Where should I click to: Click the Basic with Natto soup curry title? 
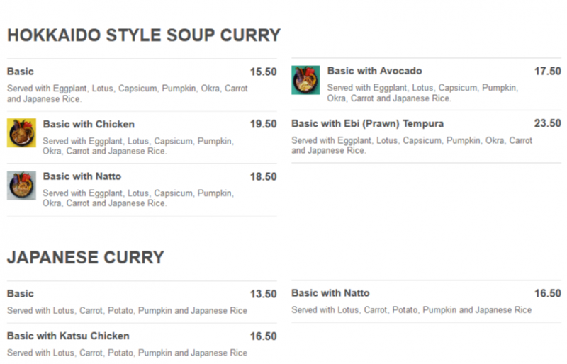click(x=82, y=176)
